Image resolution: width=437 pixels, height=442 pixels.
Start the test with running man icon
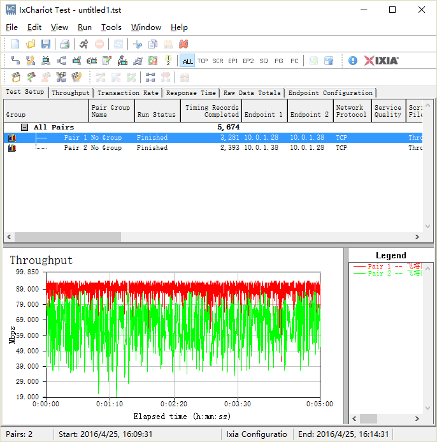pyautogui.click(x=83, y=44)
